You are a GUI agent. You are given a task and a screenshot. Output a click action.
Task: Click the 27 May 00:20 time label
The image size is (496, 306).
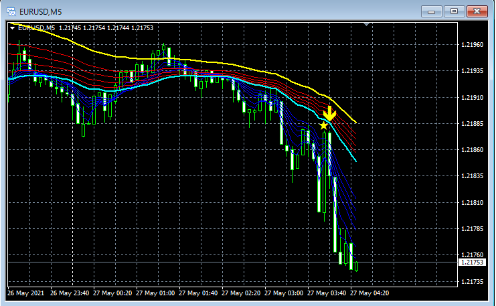(x=112, y=293)
